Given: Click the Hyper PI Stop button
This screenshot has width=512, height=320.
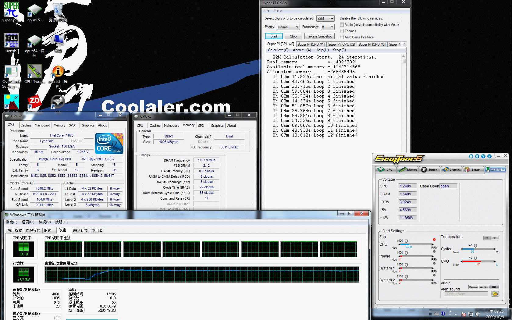Looking at the screenshot, I should [x=293, y=36].
